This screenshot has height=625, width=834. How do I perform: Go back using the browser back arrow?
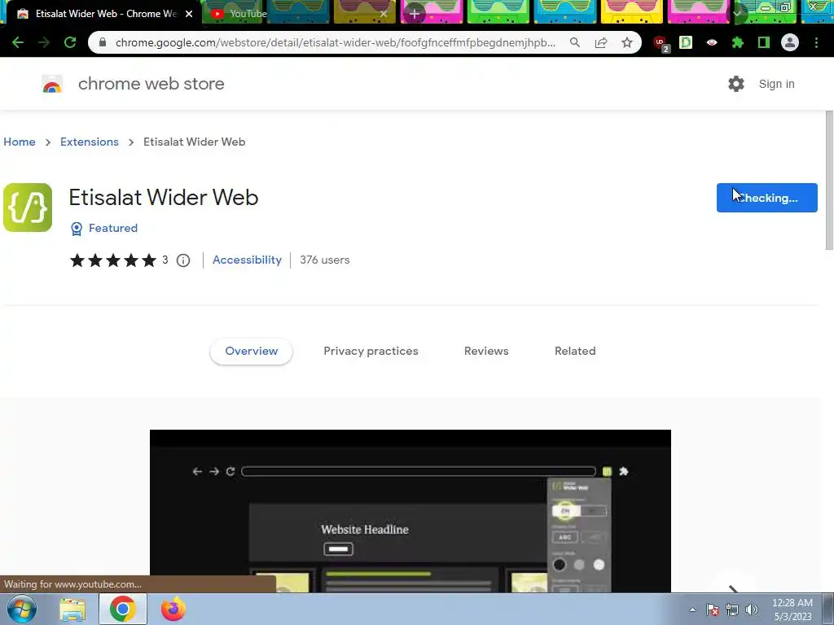pyautogui.click(x=18, y=42)
